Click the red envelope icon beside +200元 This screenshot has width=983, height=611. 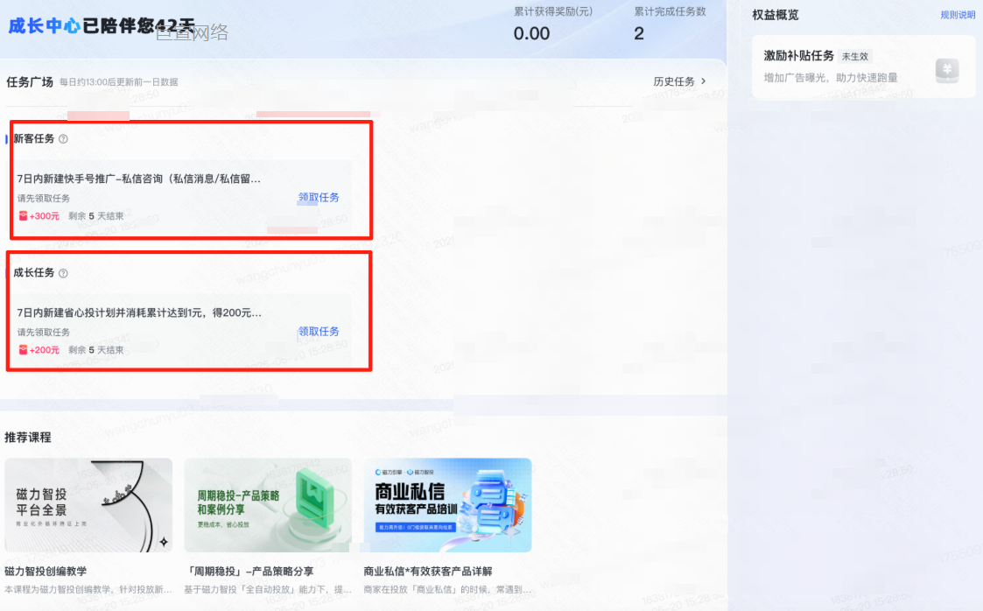[23, 349]
